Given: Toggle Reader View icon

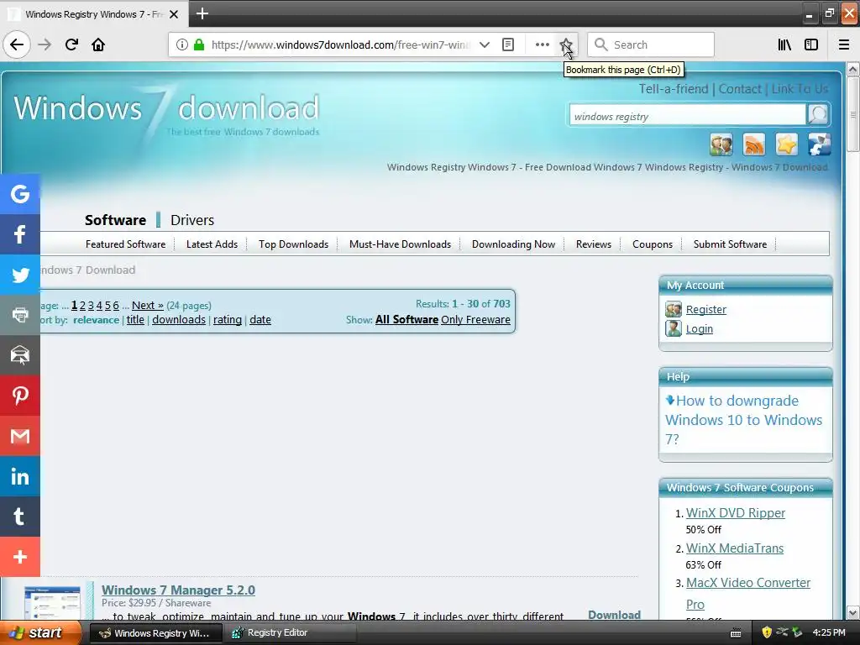Looking at the screenshot, I should coord(508,45).
